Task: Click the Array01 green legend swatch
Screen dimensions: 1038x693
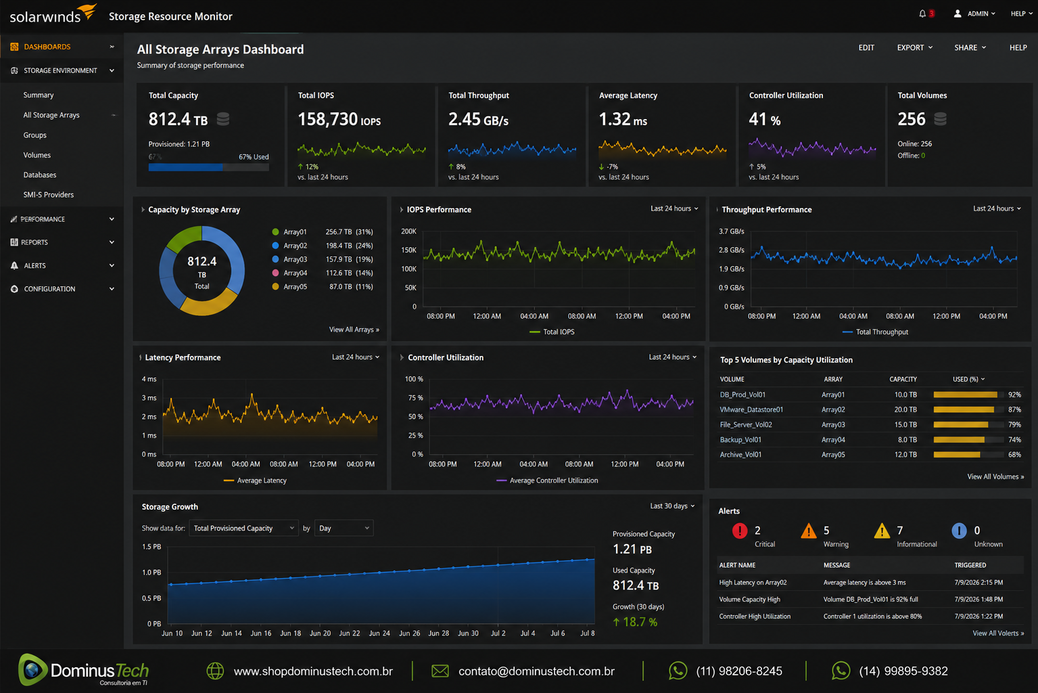Action: point(275,232)
